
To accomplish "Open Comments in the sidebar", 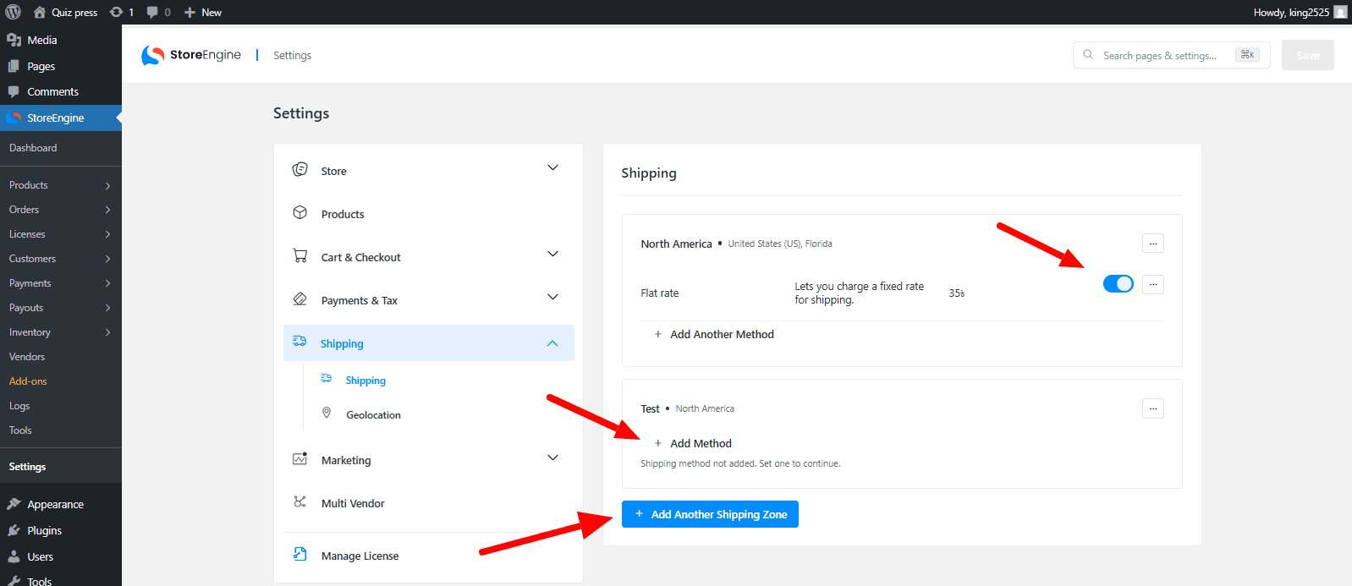I will click(x=61, y=91).
